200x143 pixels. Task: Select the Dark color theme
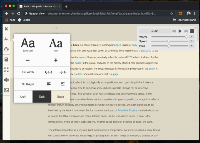(42, 96)
